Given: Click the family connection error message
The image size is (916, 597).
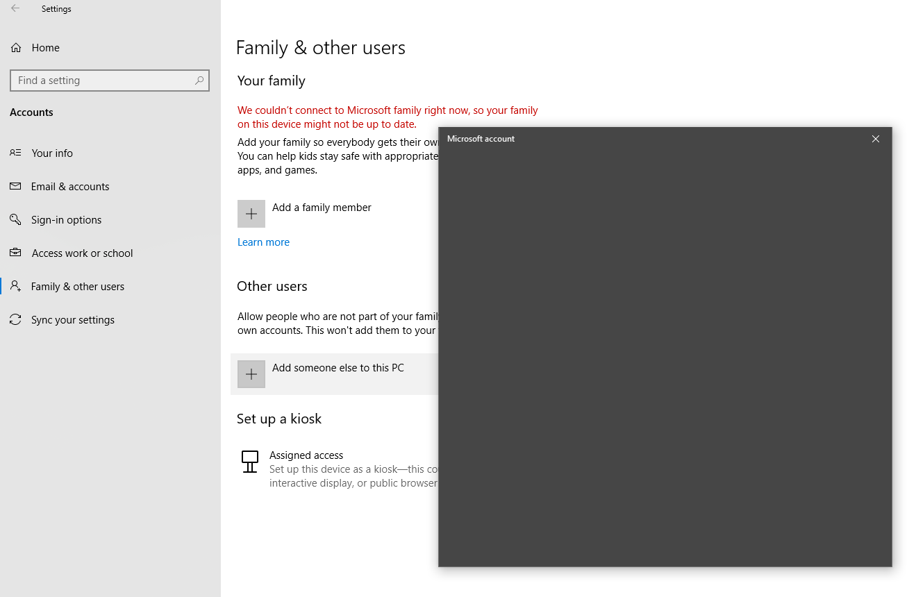Looking at the screenshot, I should coord(387,117).
